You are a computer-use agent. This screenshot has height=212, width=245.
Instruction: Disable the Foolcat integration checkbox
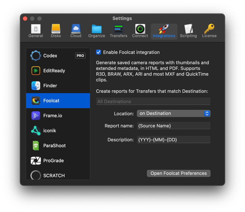pyautogui.click(x=99, y=52)
